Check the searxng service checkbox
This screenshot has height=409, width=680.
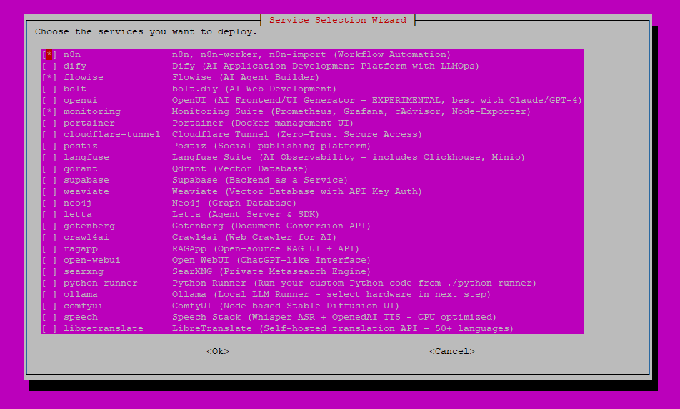(x=49, y=271)
